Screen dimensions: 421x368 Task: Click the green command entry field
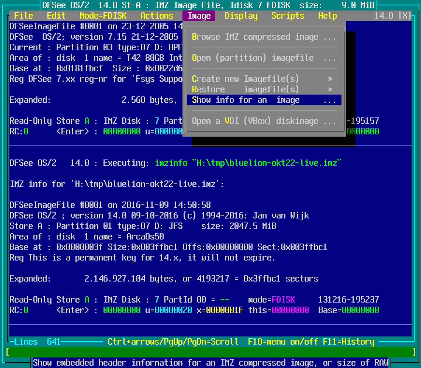(210, 352)
